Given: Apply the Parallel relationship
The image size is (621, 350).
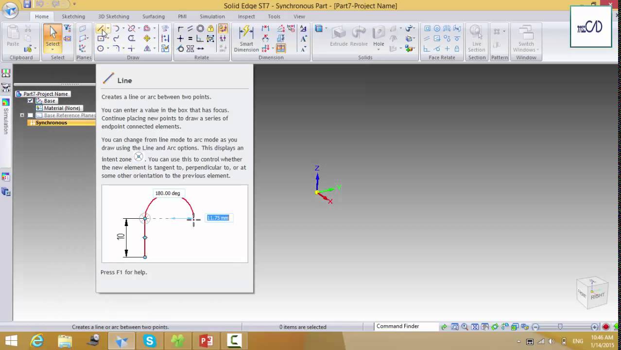Looking at the screenshot, I should click(190, 29).
